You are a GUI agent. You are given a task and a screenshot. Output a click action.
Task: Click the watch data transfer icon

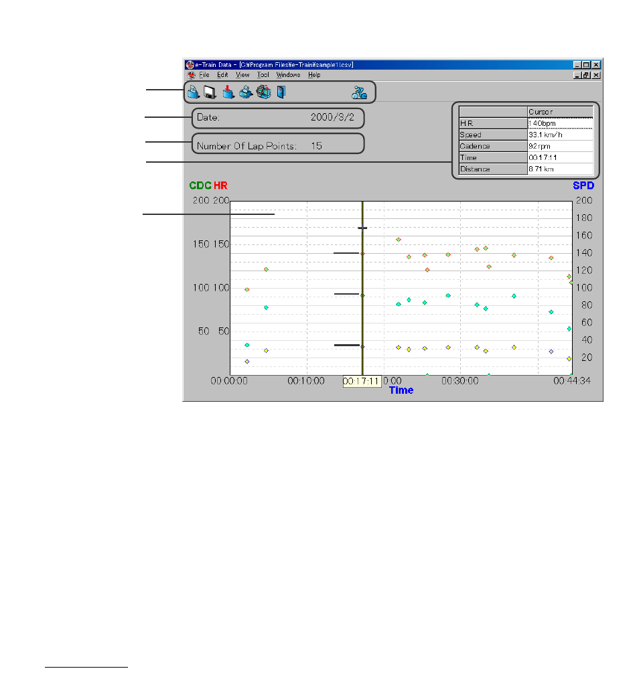(263, 92)
